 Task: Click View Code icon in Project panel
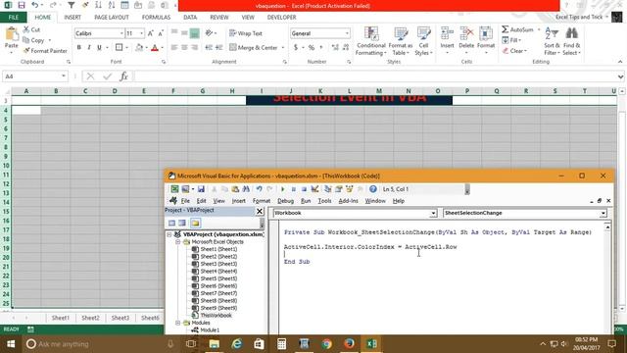tap(172, 223)
